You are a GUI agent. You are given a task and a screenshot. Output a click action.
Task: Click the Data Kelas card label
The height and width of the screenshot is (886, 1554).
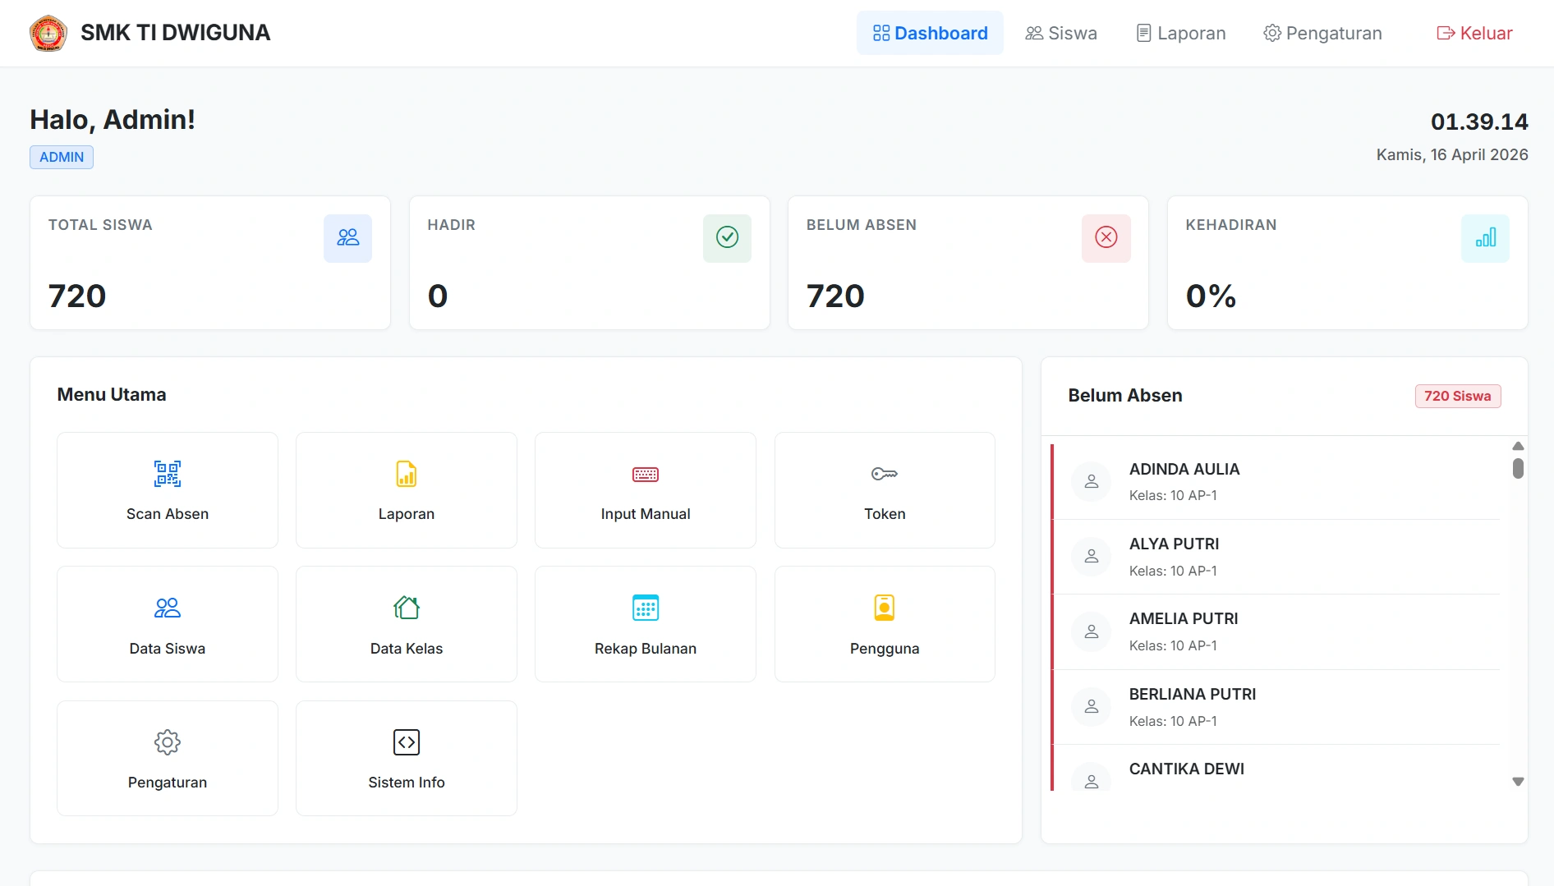[x=407, y=649]
